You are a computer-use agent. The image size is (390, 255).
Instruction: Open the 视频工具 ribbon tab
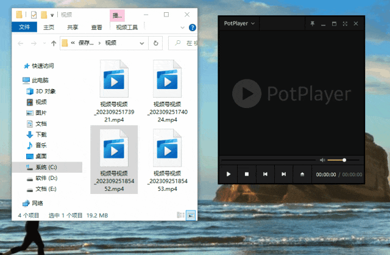(127, 27)
